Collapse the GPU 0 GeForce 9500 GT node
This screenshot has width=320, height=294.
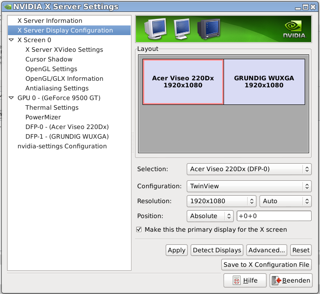pos(11,98)
